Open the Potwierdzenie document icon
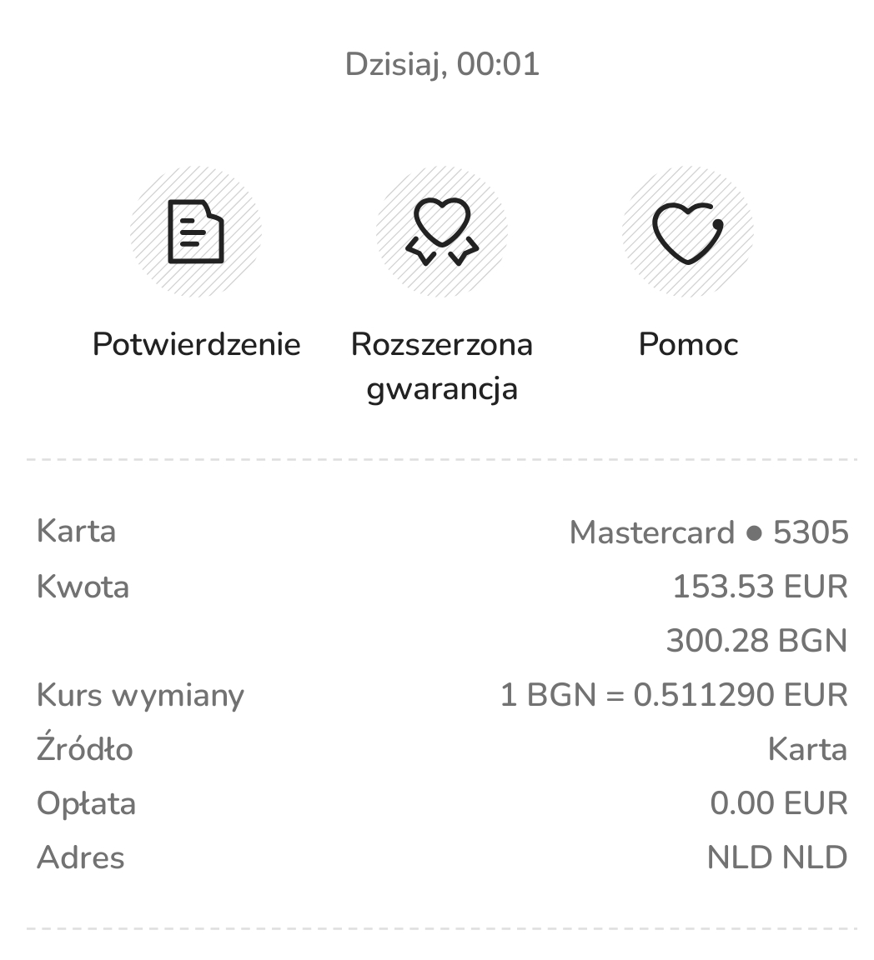This screenshot has width=874, height=960. (196, 232)
